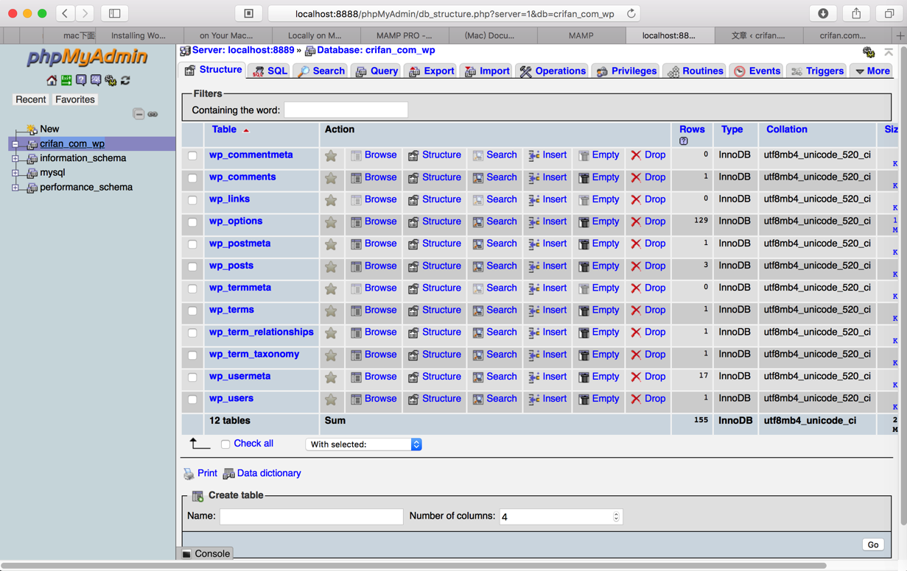Toggle the Safari sidebar icon
This screenshot has width=907, height=571.
click(x=115, y=13)
